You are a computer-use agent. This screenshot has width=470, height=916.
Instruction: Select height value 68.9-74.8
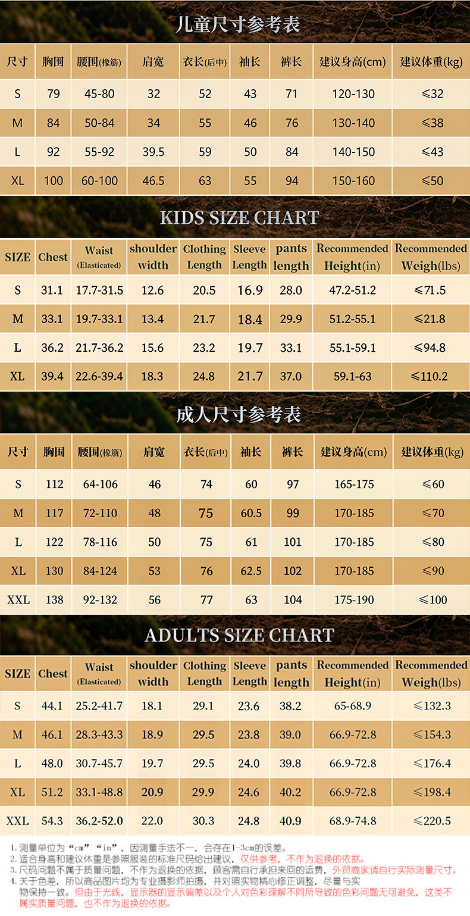click(x=353, y=821)
